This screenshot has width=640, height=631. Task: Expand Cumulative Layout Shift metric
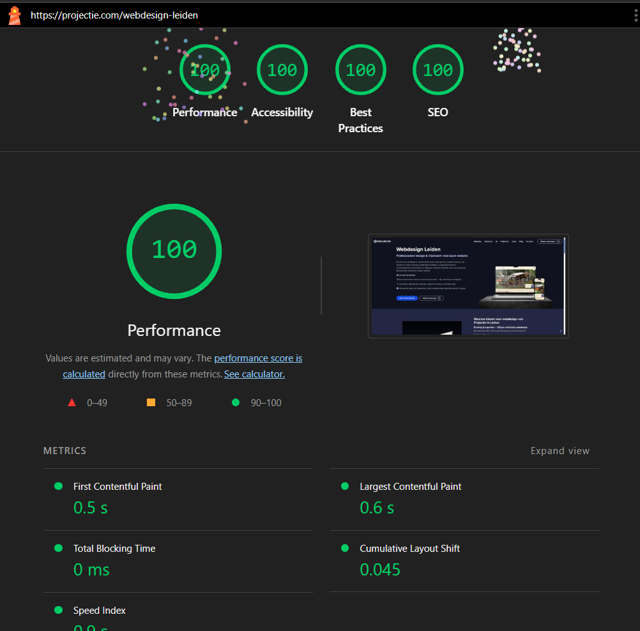[409, 549]
